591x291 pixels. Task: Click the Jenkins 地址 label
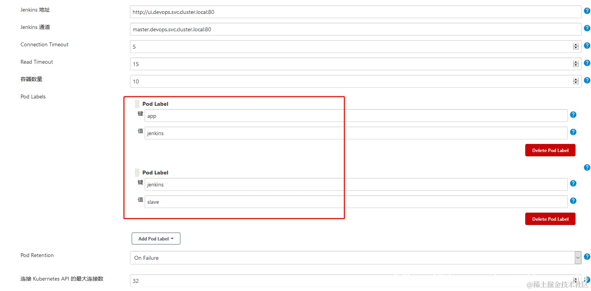coord(35,10)
